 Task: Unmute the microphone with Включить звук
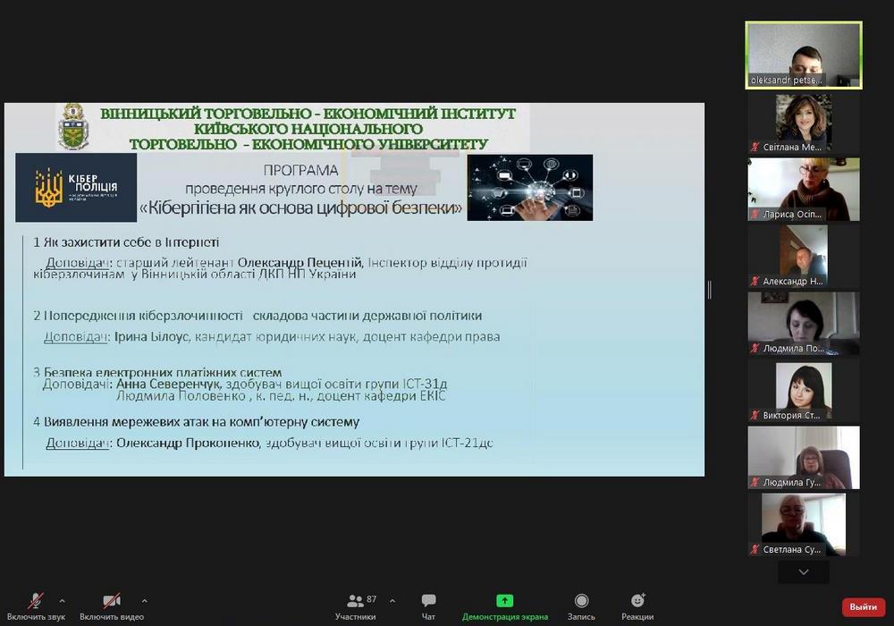click(x=36, y=605)
